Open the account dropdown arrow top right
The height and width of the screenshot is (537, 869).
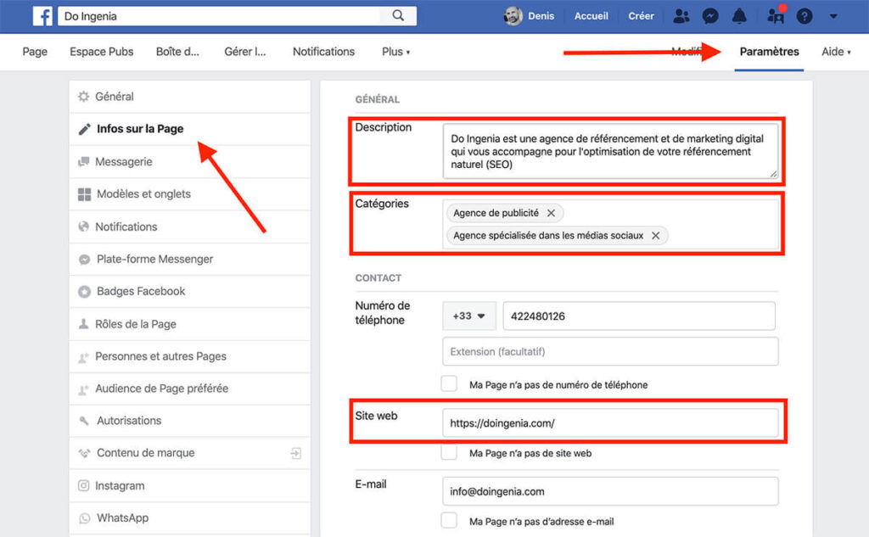pyautogui.click(x=833, y=15)
